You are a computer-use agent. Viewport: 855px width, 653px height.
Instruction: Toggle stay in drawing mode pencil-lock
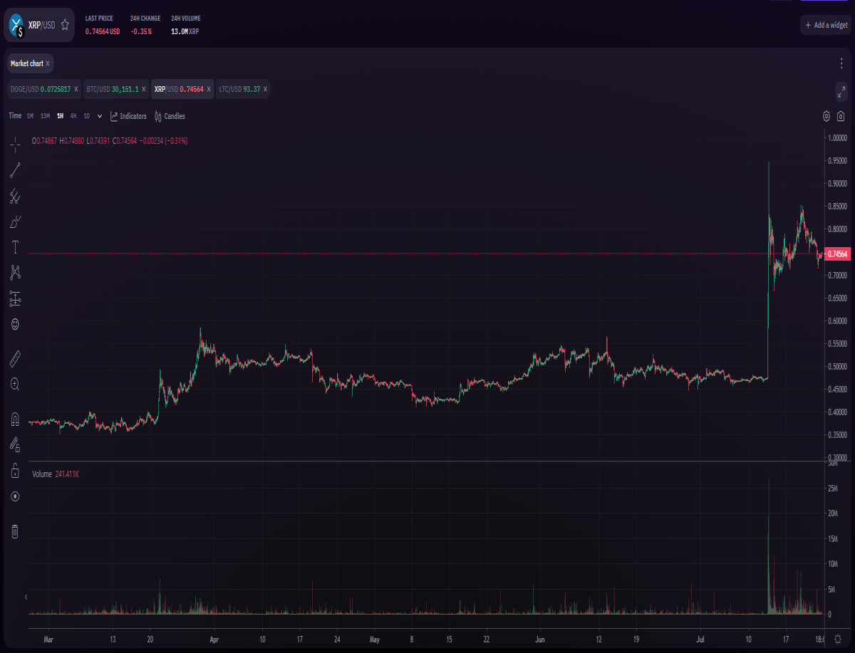click(x=15, y=444)
